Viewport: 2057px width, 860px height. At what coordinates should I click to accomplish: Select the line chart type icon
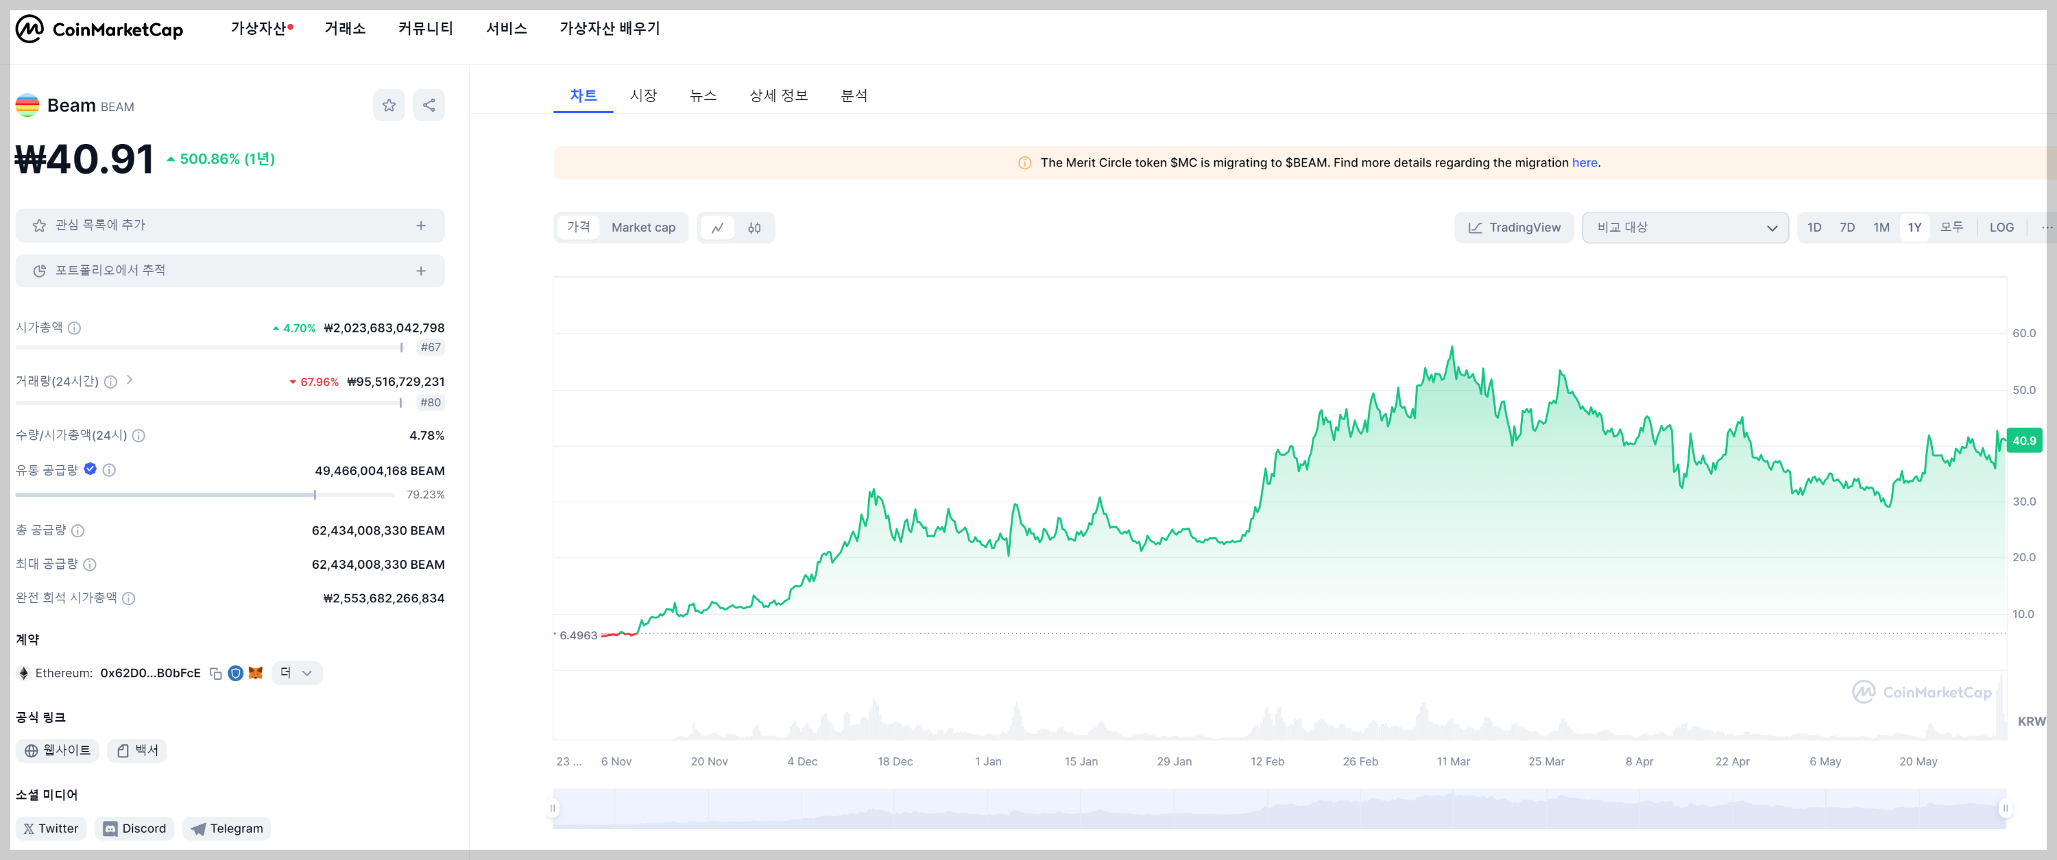pyautogui.click(x=717, y=228)
